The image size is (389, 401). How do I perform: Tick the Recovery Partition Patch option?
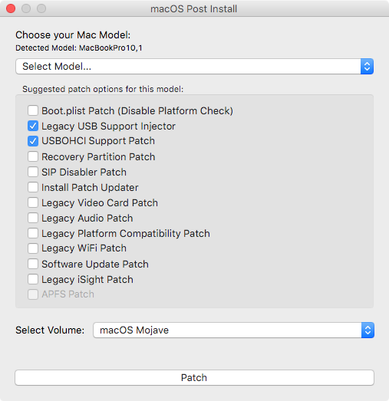click(x=33, y=156)
